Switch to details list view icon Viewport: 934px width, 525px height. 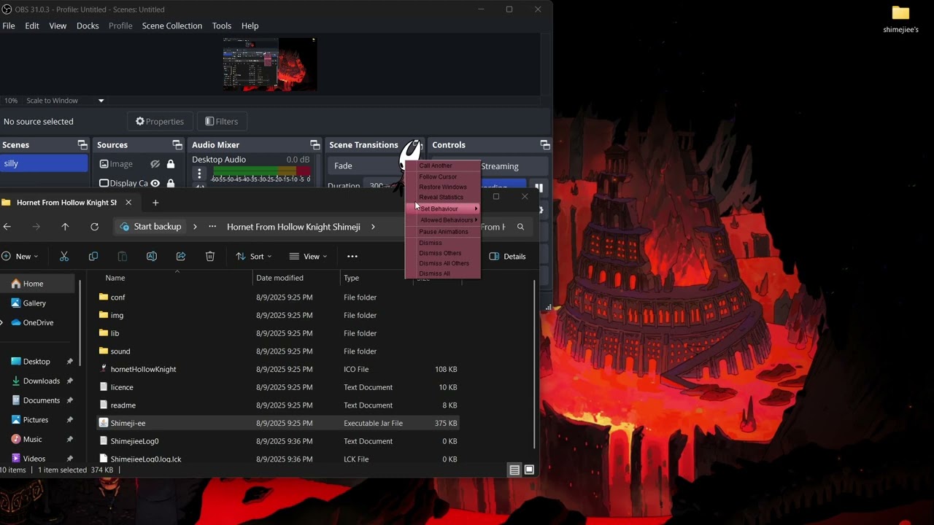pyautogui.click(x=514, y=470)
